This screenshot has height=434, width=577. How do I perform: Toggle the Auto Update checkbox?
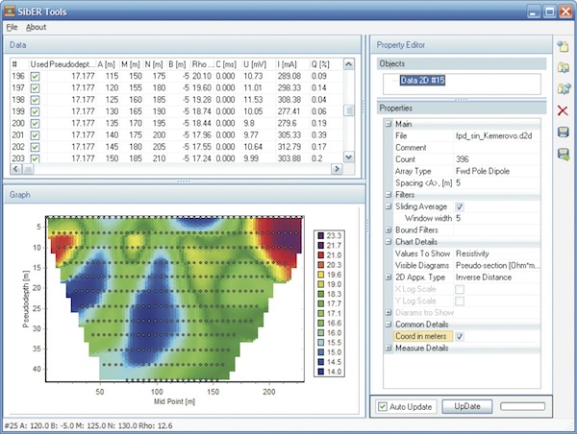(384, 406)
